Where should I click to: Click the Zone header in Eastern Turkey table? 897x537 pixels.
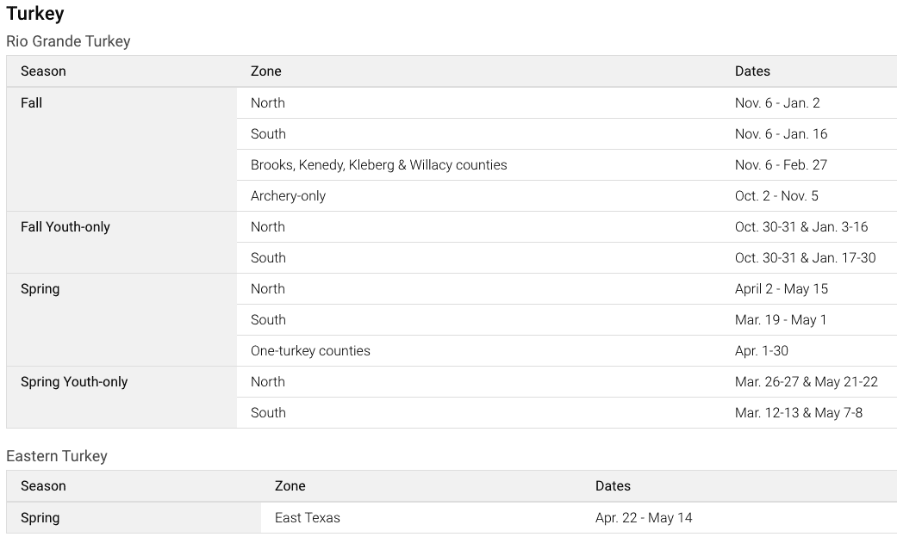290,486
